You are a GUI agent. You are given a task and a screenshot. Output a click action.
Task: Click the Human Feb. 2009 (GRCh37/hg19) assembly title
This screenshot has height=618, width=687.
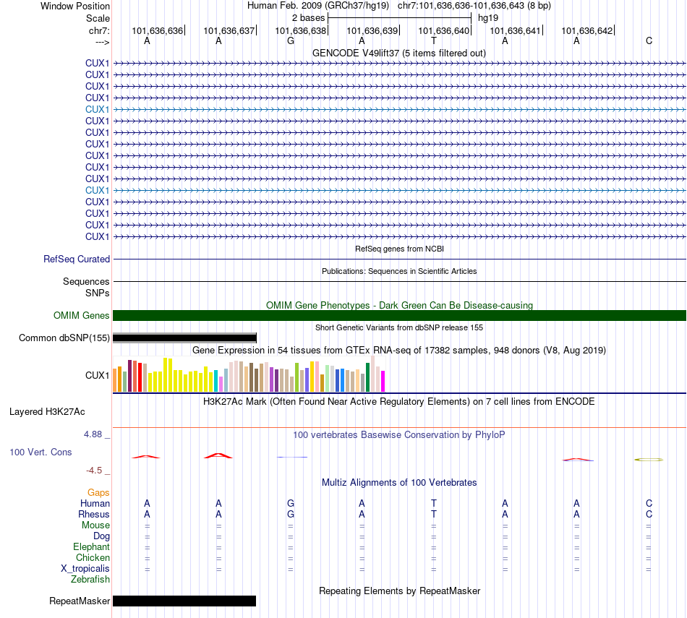318,6
